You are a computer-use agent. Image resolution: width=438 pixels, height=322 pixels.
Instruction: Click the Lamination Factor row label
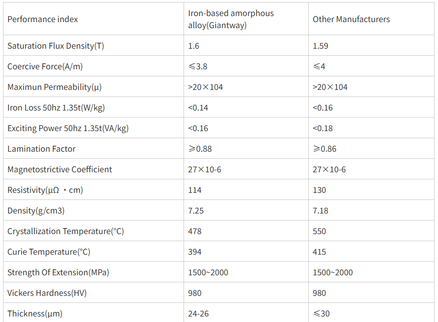(41, 149)
